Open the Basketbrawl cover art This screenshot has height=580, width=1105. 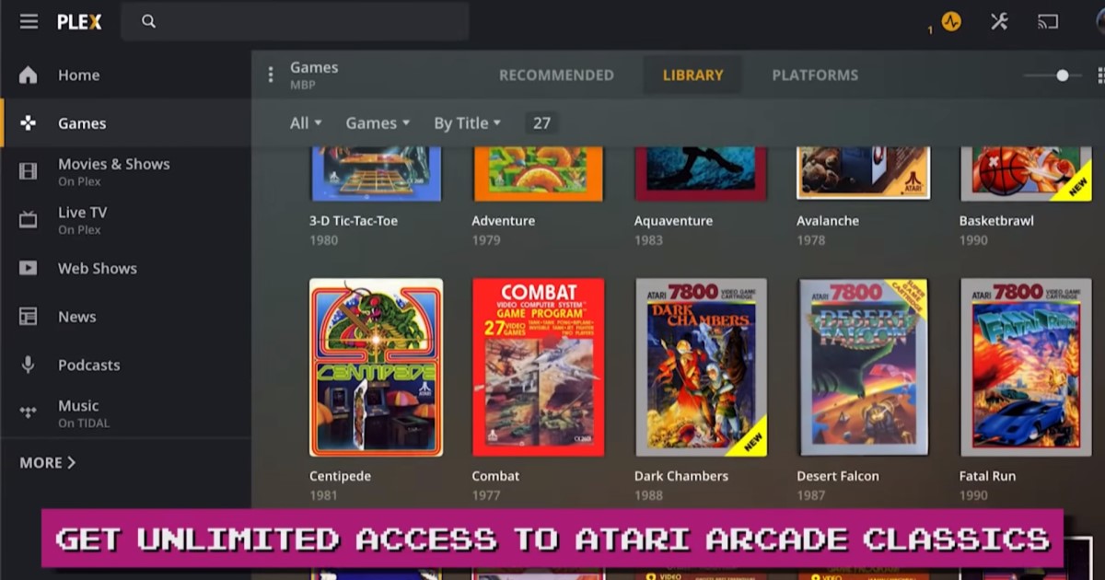(1026, 173)
